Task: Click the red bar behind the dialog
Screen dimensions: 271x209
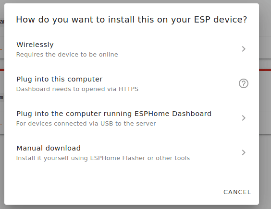Action: [265, 70]
